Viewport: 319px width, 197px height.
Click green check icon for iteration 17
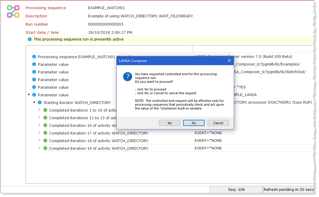[45, 133]
